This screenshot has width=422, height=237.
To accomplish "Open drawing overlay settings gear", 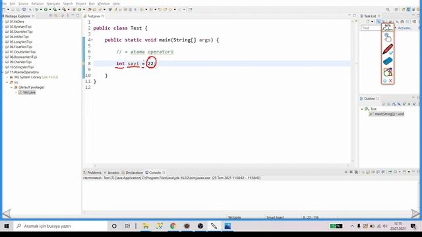I will pos(385,80).
